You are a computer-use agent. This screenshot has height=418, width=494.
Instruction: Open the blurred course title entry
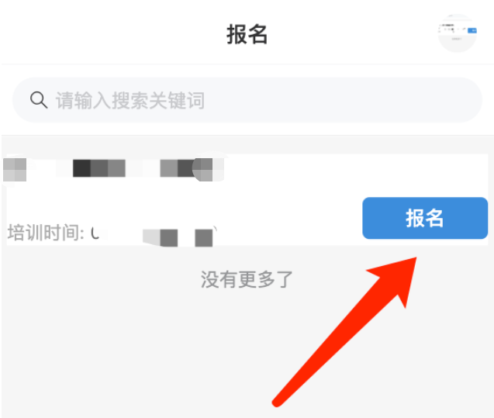(114, 170)
